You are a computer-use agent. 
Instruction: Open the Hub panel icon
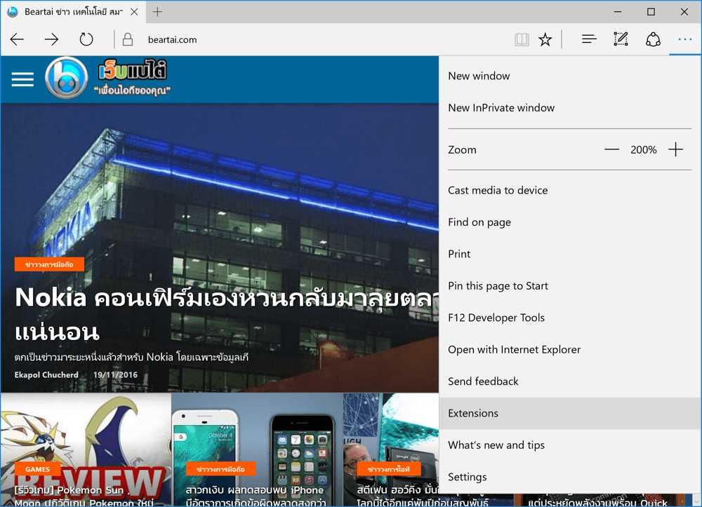[x=589, y=39]
